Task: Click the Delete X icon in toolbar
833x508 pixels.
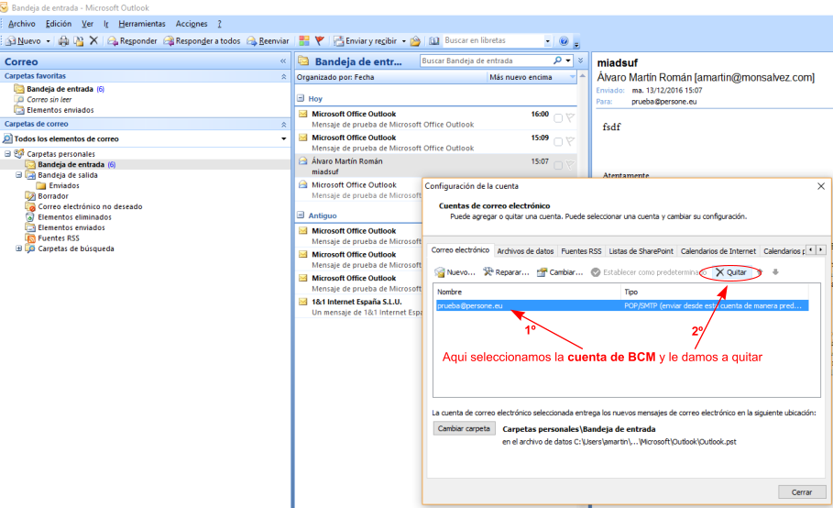Action: tap(93, 41)
